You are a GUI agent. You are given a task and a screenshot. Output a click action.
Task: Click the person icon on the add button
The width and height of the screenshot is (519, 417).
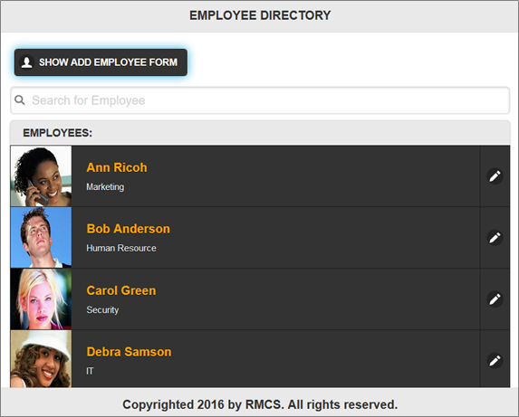pyautogui.click(x=27, y=62)
